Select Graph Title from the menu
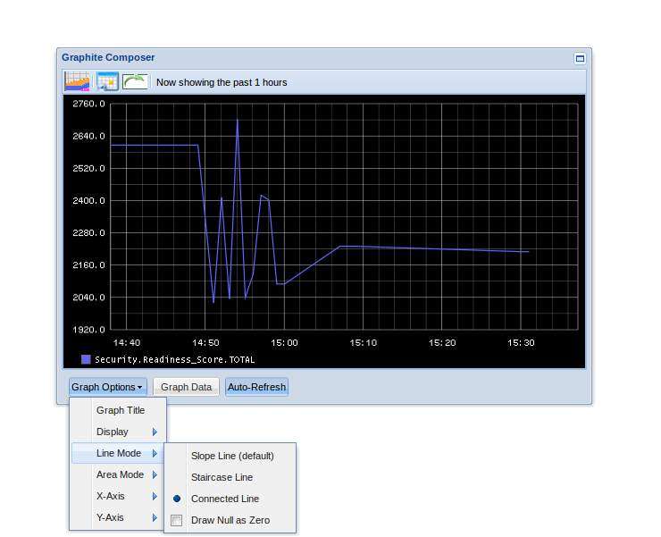Screen dimensions: 661x537 pos(120,410)
